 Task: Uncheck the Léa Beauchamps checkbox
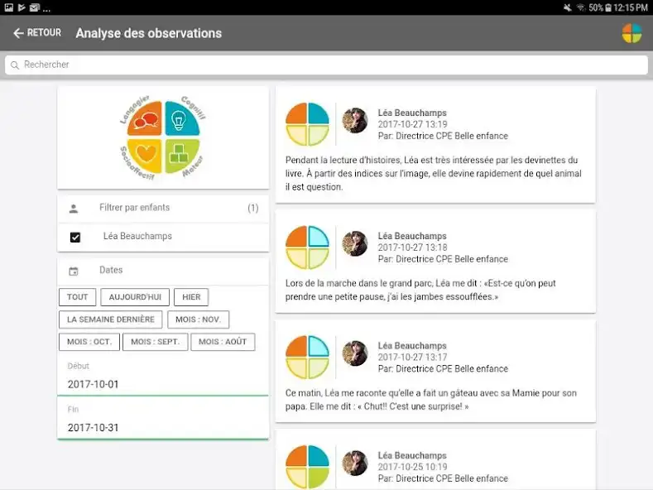tap(75, 238)
